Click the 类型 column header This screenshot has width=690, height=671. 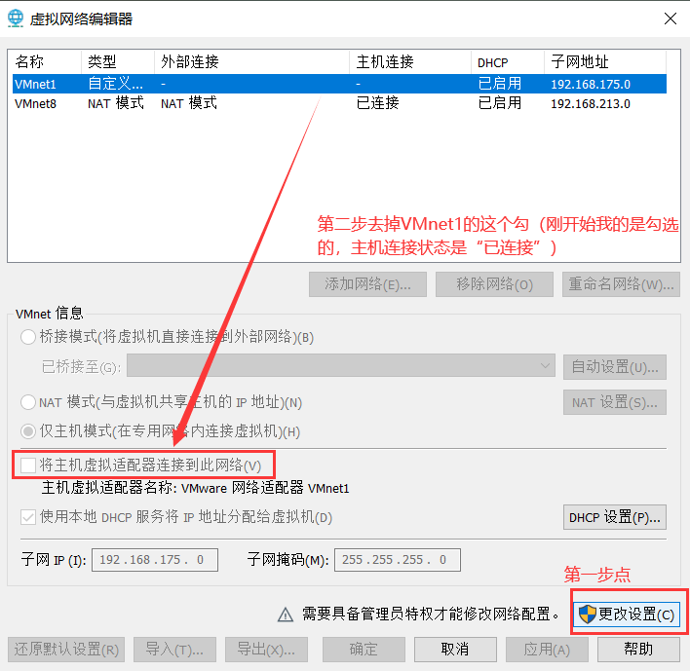[118, 62]
